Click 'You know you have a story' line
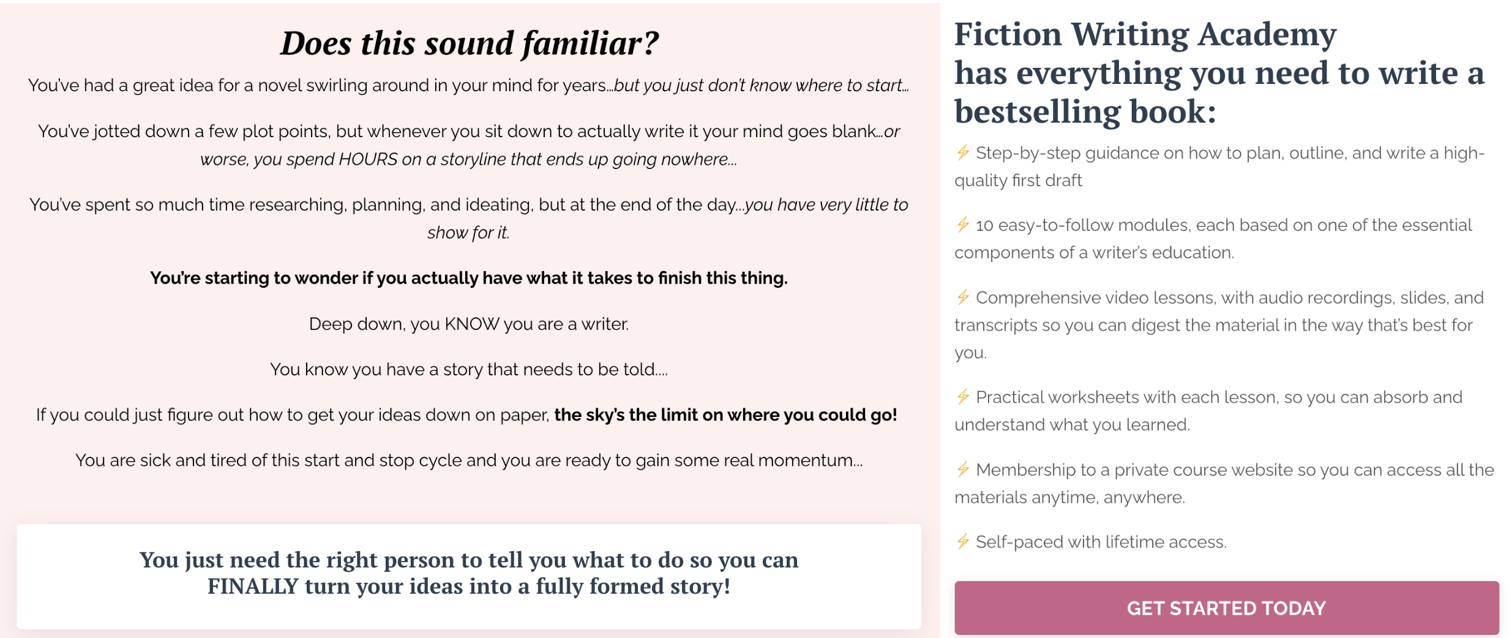 point(469,369)
